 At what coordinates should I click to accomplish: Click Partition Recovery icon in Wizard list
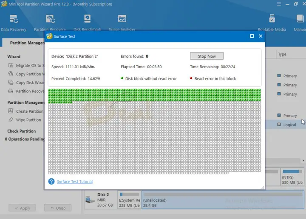click(11, 91)
